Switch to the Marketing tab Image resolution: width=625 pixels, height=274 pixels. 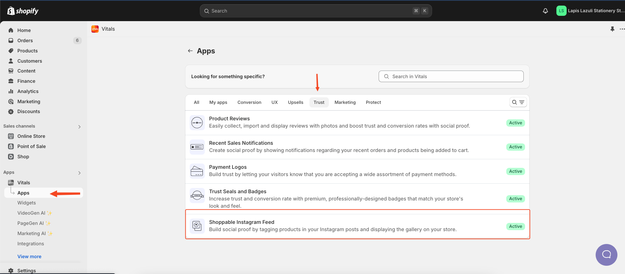tap(345, 102)
